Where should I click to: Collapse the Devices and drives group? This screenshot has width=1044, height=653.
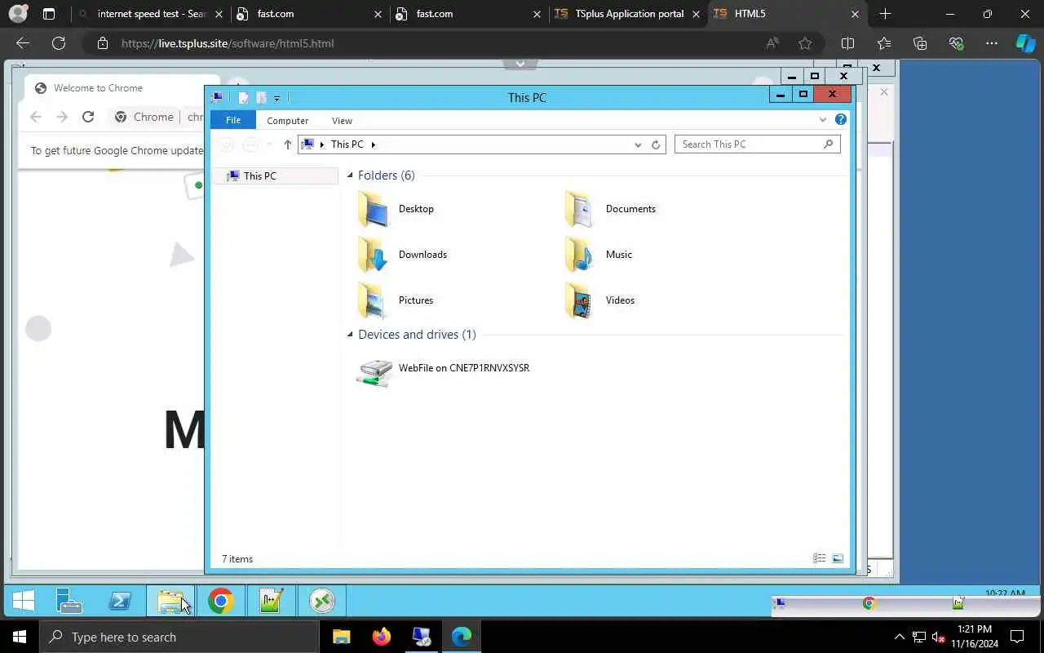pyautogui.click(x=350, y=335)
